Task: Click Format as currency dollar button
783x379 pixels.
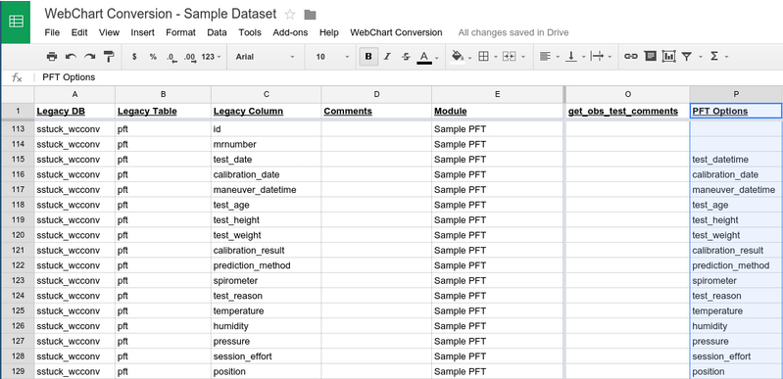Action: (x=134, y=57)
